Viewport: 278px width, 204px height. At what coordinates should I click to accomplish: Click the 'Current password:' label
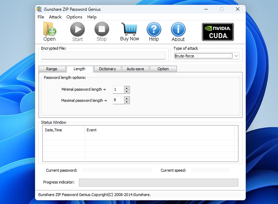point(62,170)
